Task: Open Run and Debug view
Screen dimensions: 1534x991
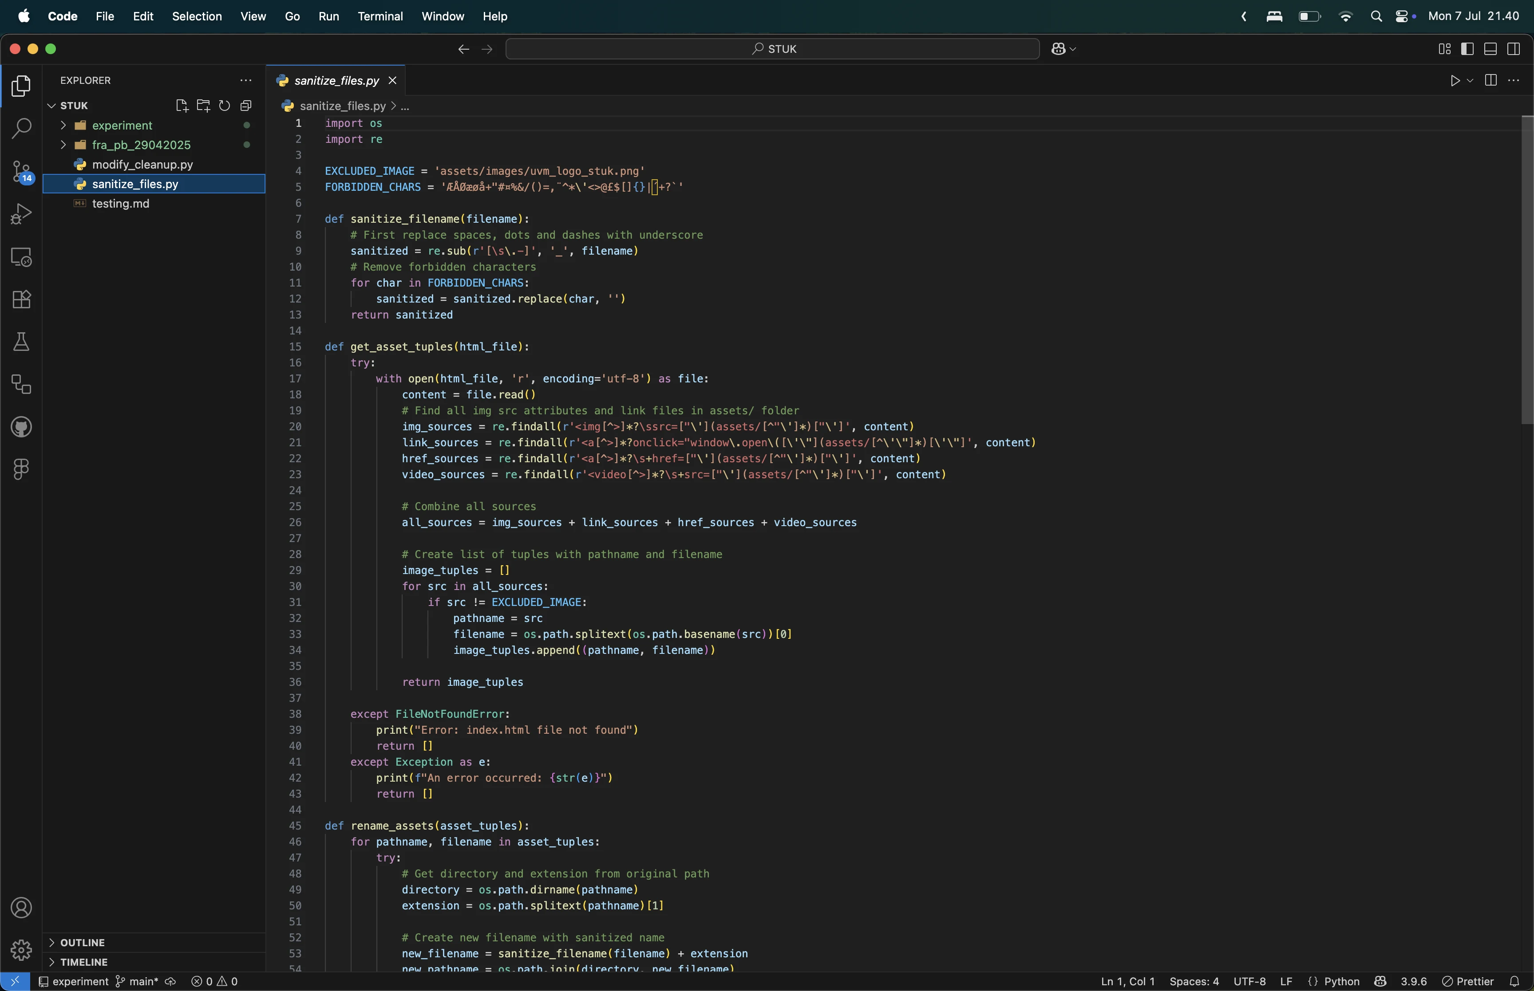Action: (21, 214)
